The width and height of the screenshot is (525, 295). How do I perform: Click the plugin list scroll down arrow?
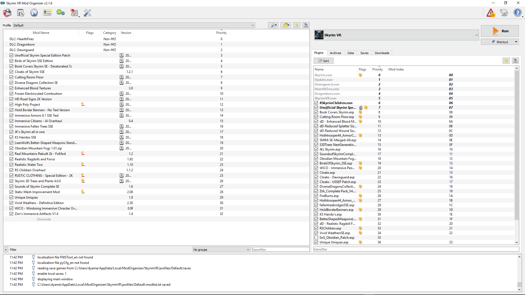point(517,242)
